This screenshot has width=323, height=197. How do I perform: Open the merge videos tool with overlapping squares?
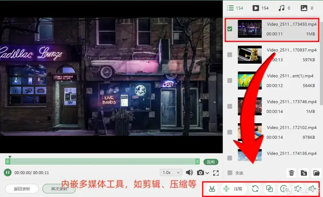(269, 189)
